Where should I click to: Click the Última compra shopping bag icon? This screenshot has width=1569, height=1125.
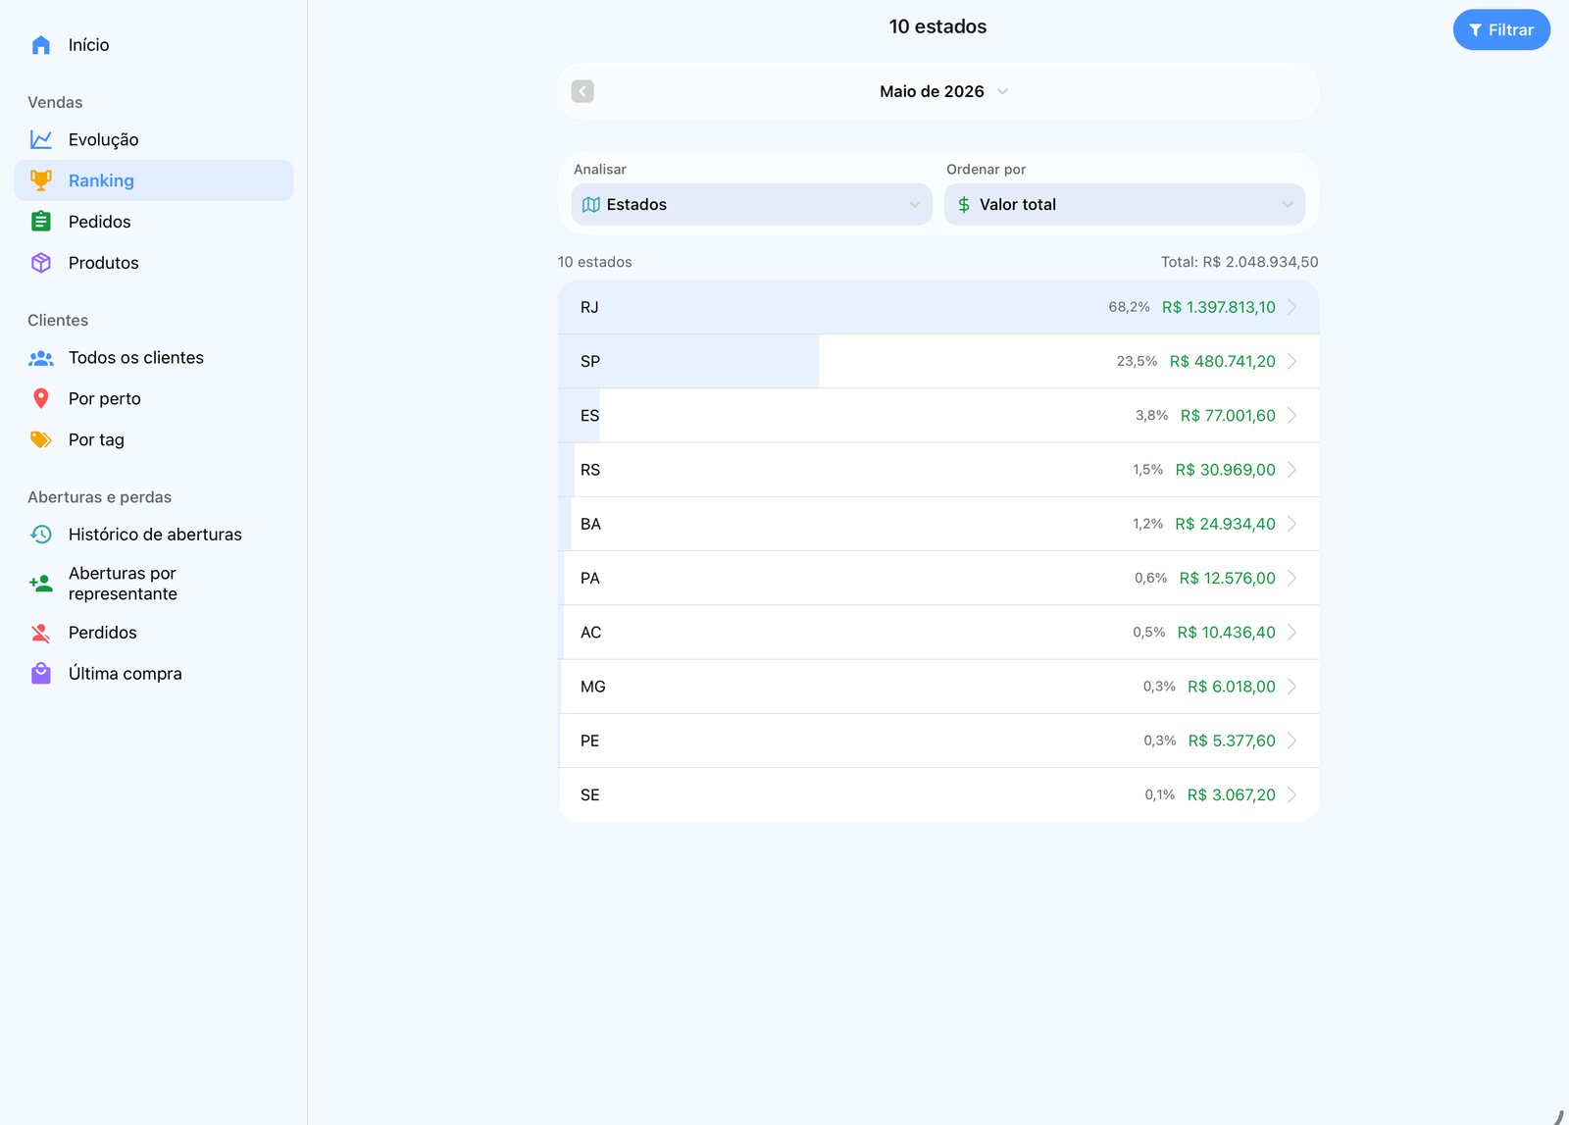point(41,674)
